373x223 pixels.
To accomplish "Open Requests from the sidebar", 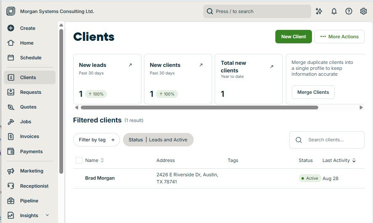I will pos(30,92).
